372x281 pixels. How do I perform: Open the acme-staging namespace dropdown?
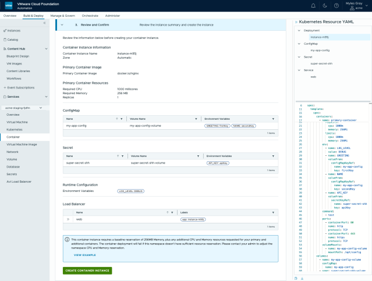24,108
